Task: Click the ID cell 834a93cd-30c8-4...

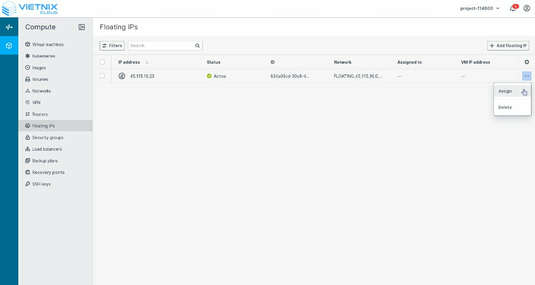Action: click(290, 76)
